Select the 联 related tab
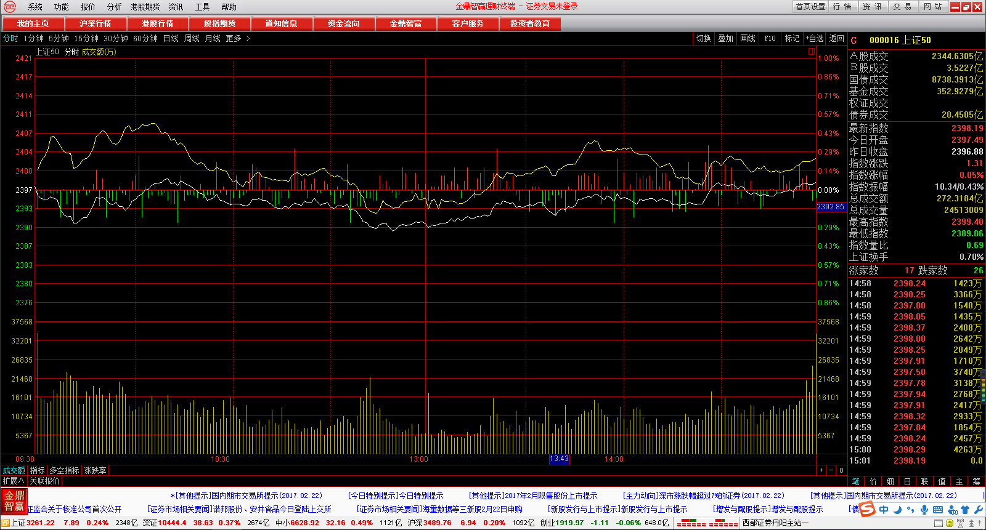The image size is (986, 530). [925, 481]
